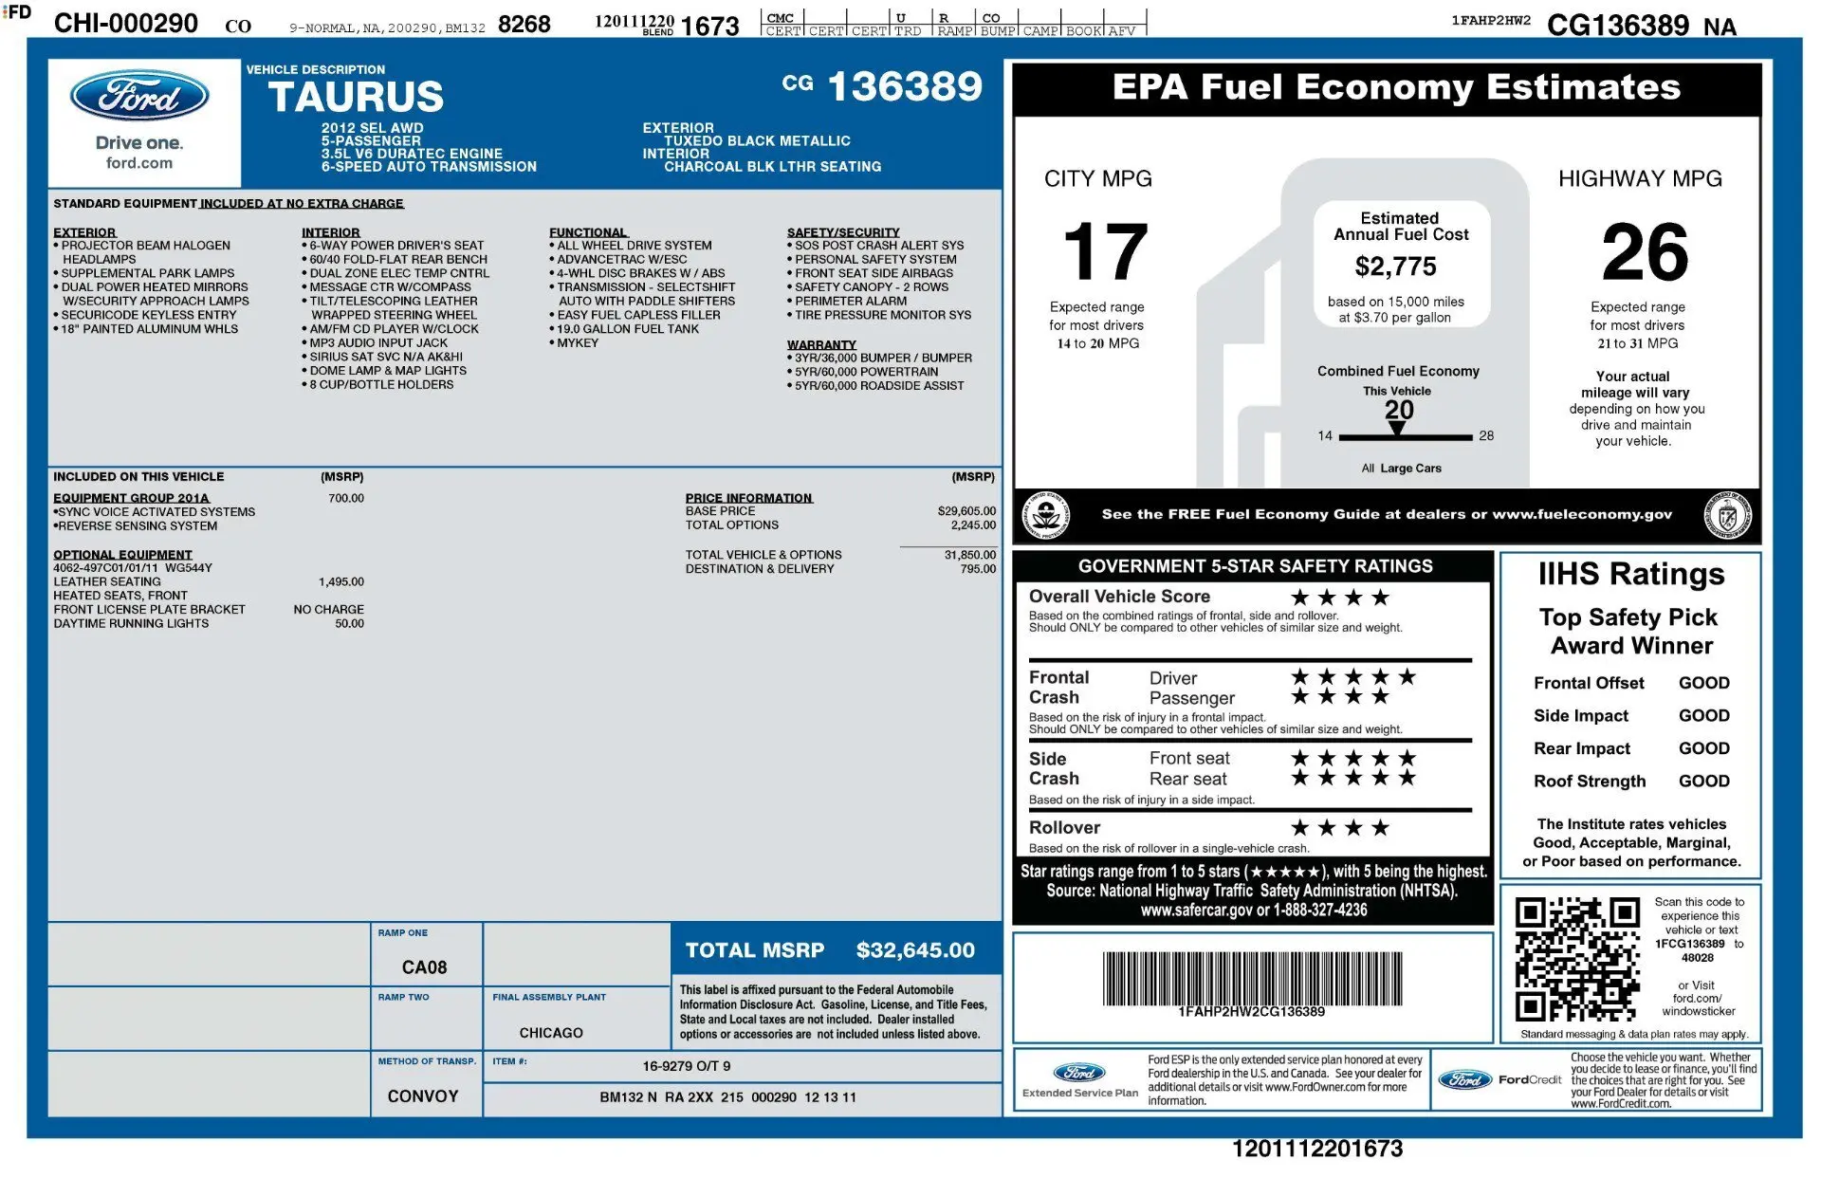The height and width of the screenshot is (1178, 1821).
Task: Click the DOT seal right of the fuel guide text
Action: 1728,515
